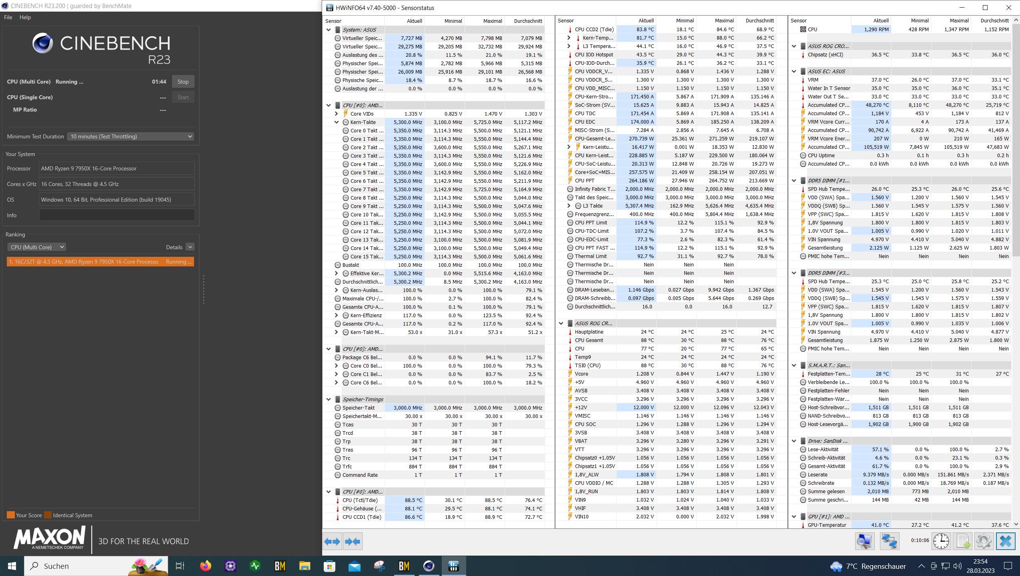Viewport: 1020px width, 576px height.
Task: Switch to the Cinebench taskbar icon
Action: tap(429, 566)
